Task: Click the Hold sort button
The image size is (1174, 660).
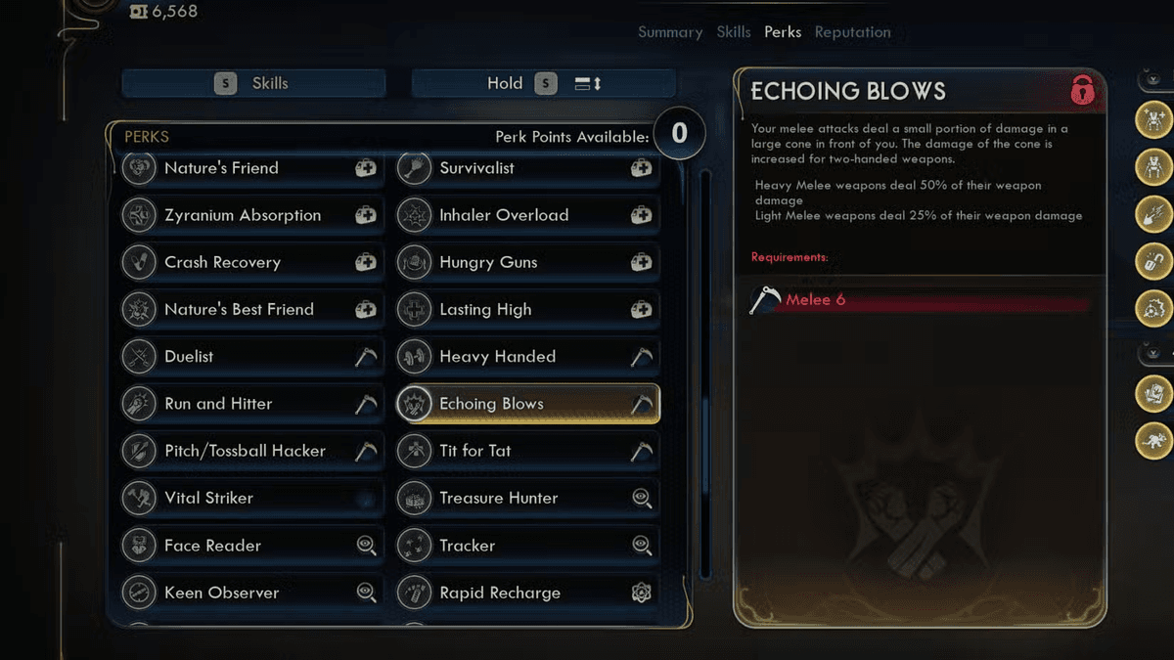Action: [543, 84]
